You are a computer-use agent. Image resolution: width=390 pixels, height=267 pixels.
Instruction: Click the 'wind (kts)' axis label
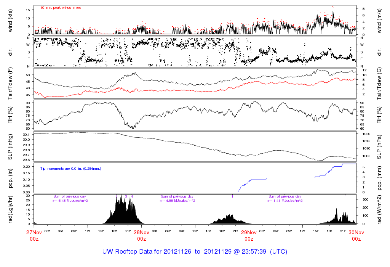[10, 21]
